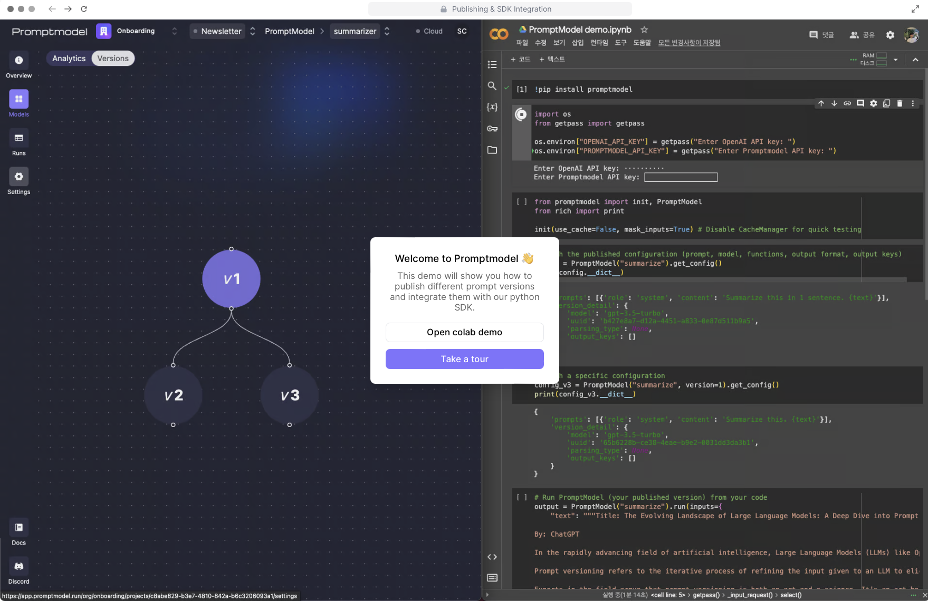Click the Take a tour button
The width and height of the screenshot is (928, 601).
pos(464,359)
